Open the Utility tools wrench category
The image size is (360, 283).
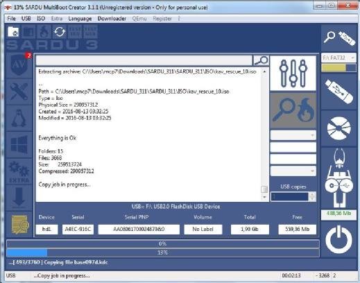[19, 92]
